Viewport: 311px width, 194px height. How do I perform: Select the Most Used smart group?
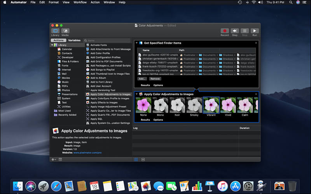coord(64,111)
